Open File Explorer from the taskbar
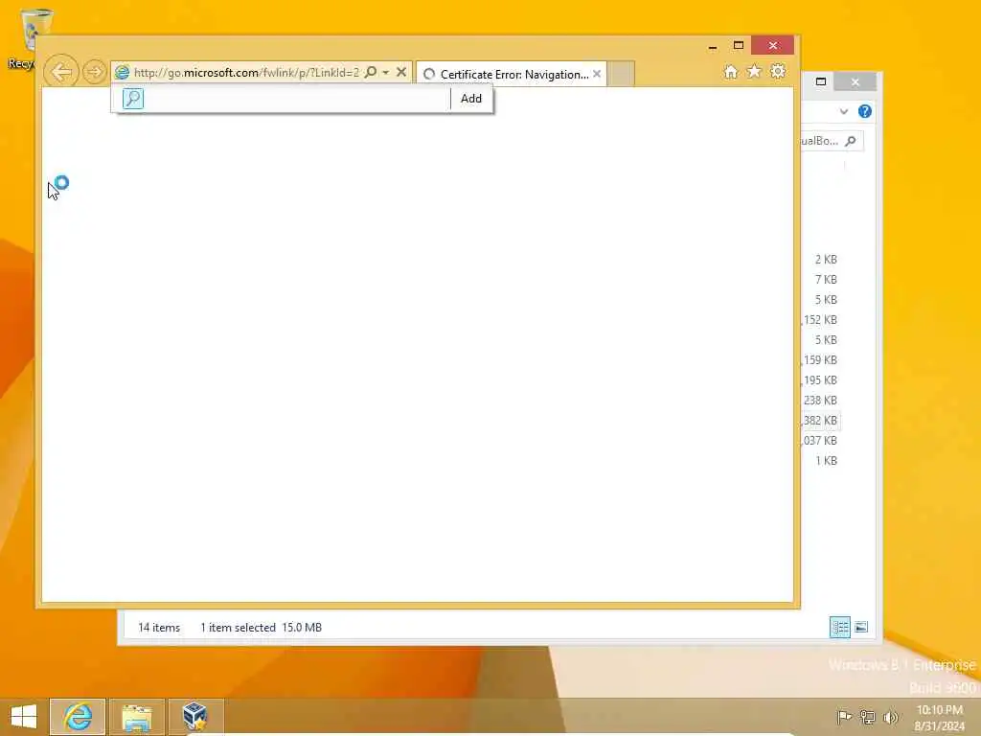 (137, 717)
